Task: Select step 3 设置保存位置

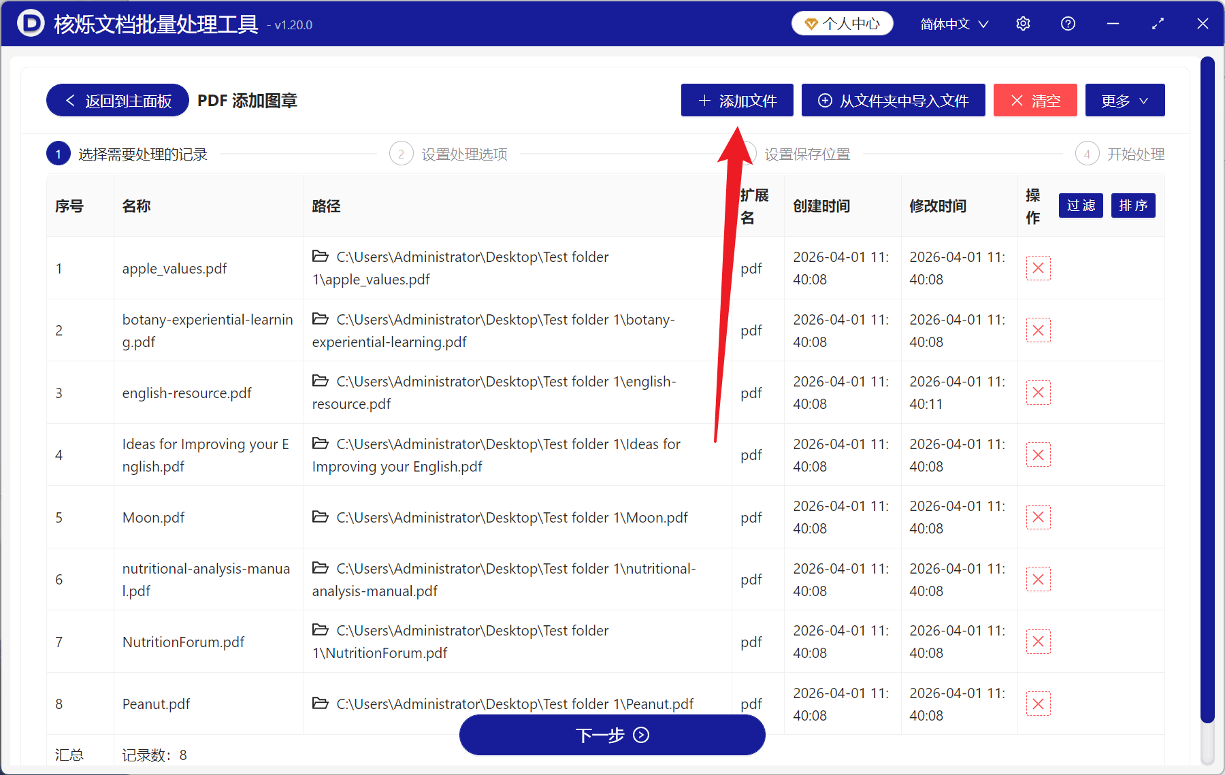Action: (x=807, y=154)
